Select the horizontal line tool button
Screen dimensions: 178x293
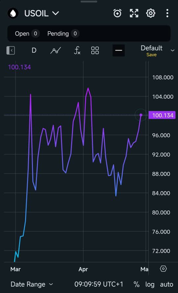tap(119, 50)
